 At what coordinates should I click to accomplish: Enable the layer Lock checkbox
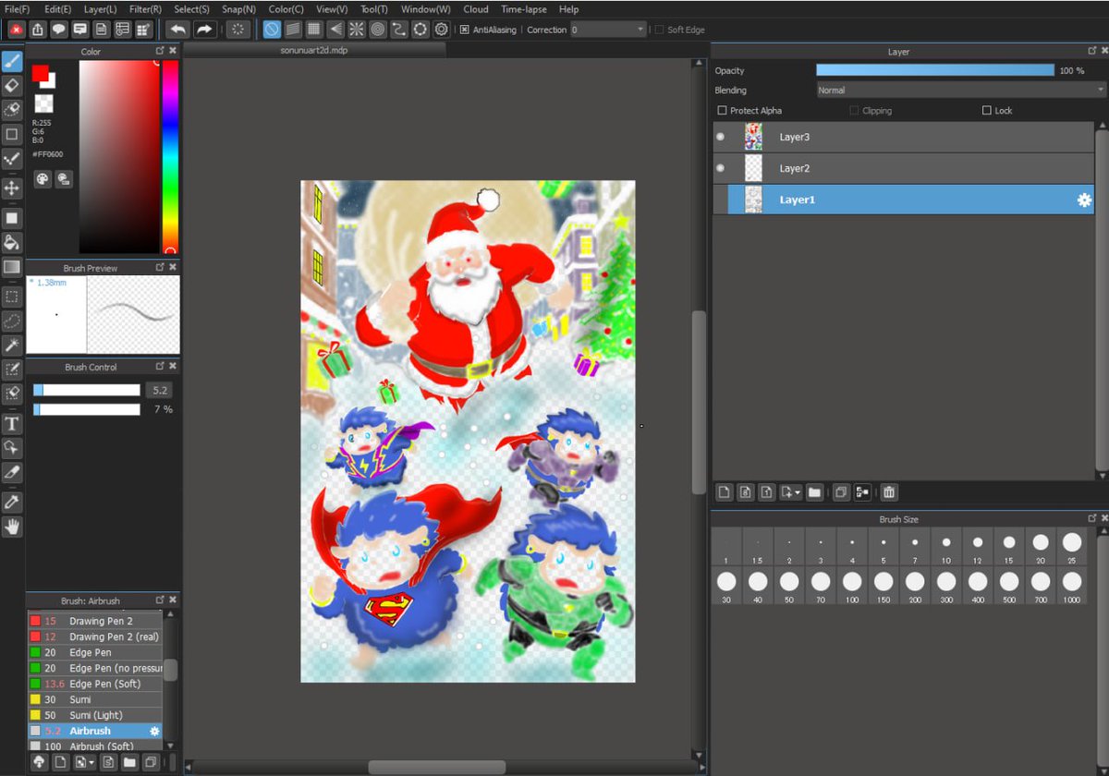987,111
